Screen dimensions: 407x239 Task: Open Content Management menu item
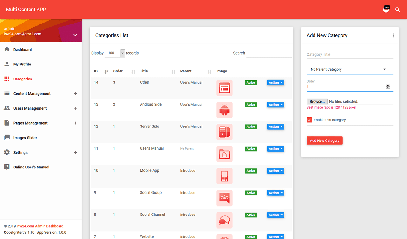click(x=32, y=93)
